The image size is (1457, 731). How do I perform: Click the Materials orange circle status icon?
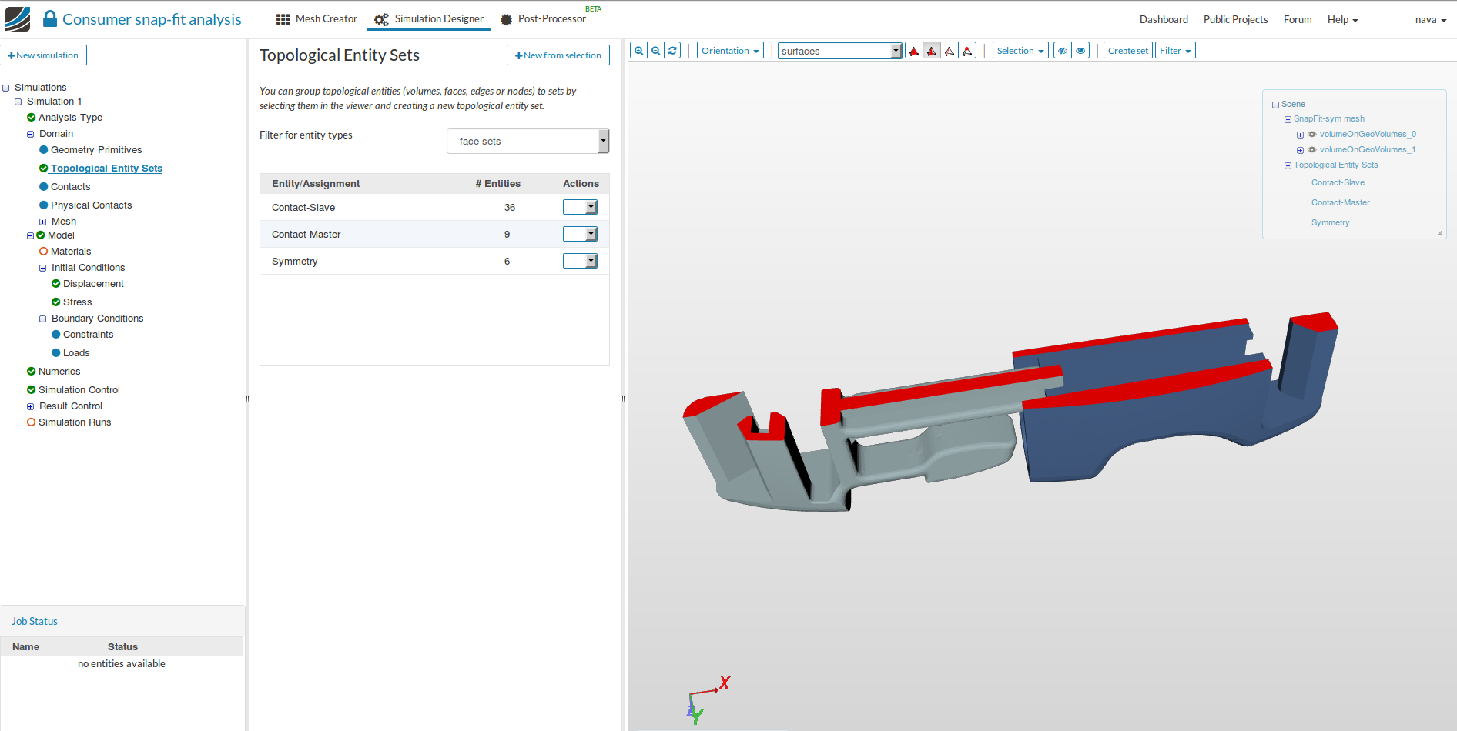click(x=44, y=252)
